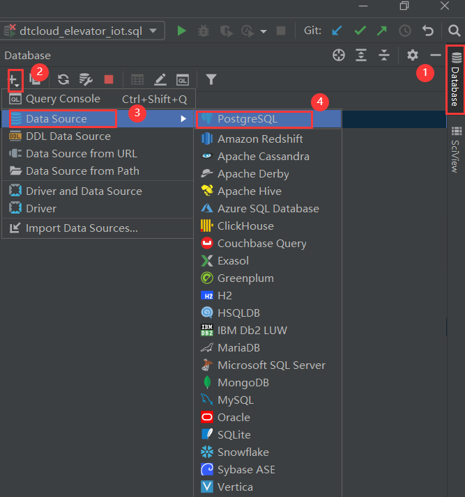The image size is (465, 497).
Task: Open Data Source Properties wrench icon
Action: [x=86, y=79]
